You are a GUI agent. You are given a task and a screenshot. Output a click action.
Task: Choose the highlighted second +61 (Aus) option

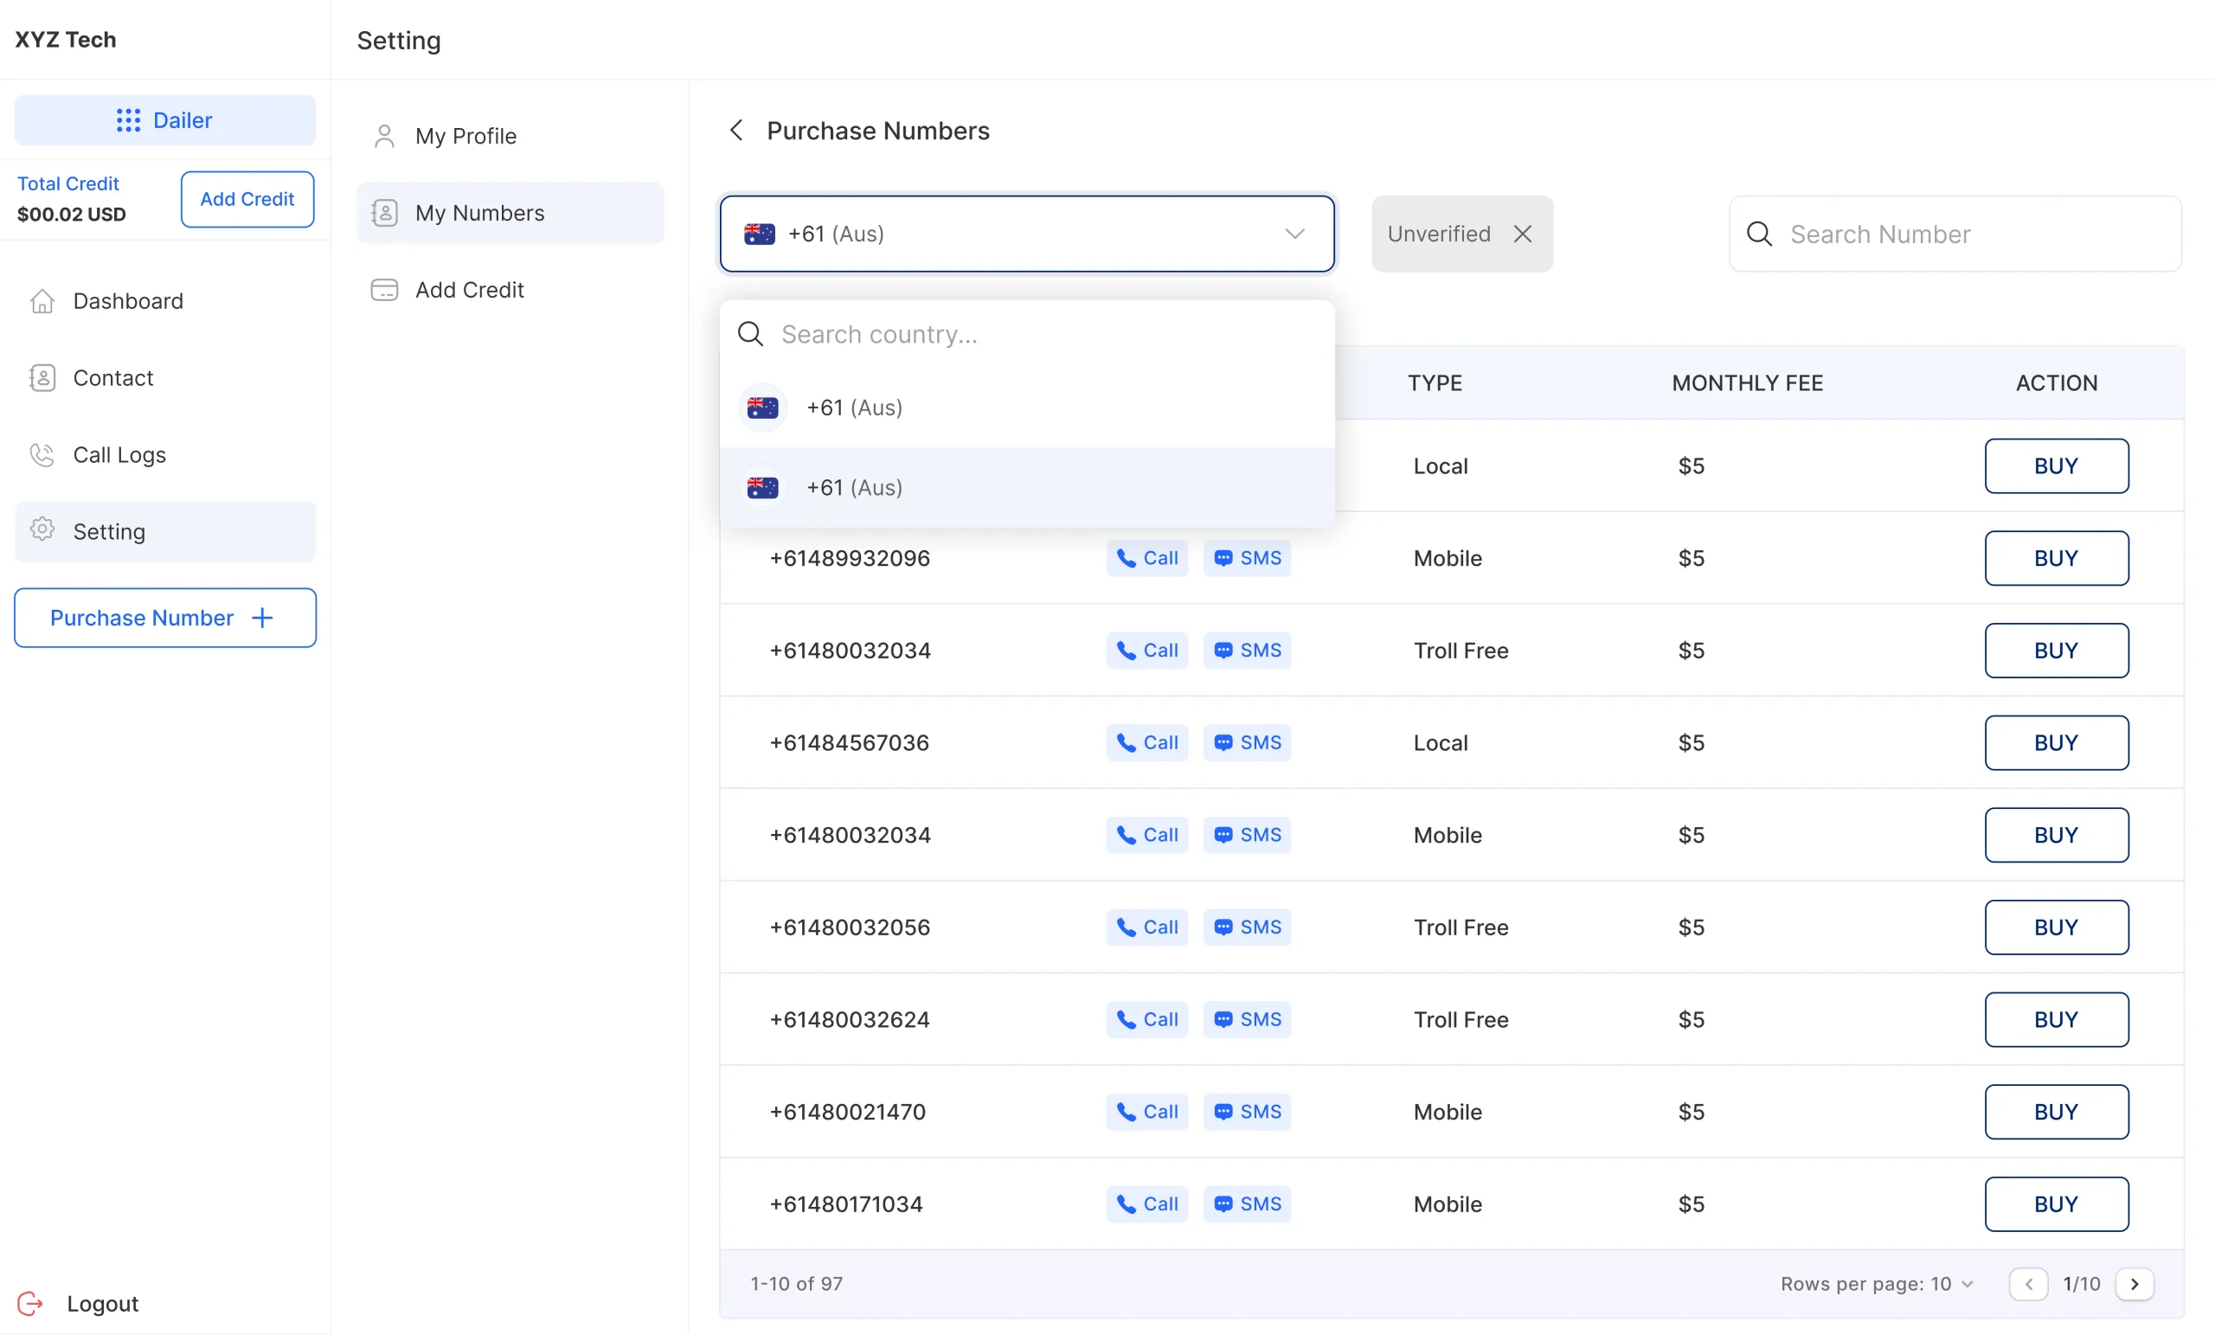click(853, 487)
